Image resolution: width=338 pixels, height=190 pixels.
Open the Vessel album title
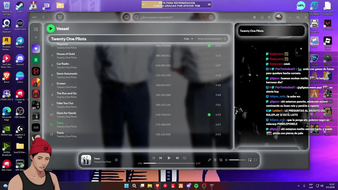pyautogui.click(x=63, y=29)
